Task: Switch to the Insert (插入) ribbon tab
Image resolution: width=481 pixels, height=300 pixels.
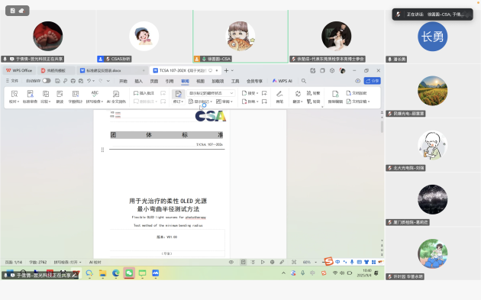Action: [139, 81]
